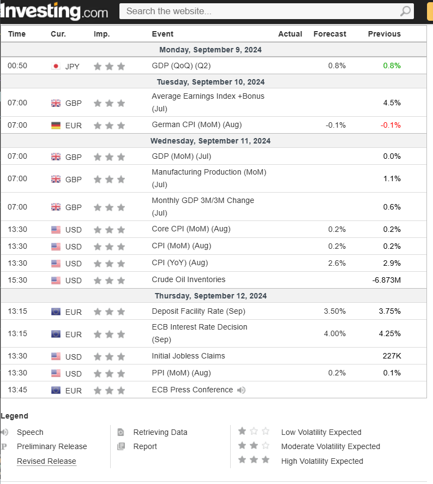Click the Report icon in the legend

(x=121, y=446)
